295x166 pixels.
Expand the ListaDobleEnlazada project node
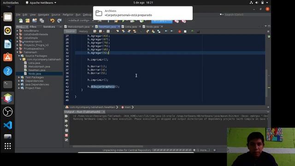pos(18,34)
